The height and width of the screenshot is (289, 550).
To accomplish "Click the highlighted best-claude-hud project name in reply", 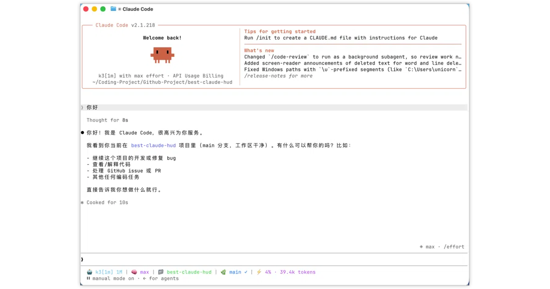I will point(154,145).
